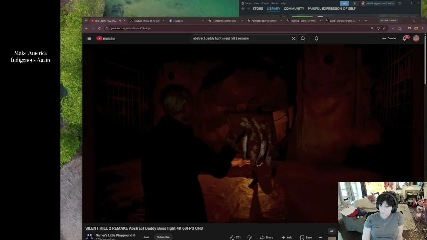Switch to the unusual_whales on X tab
This screenshot has height=240, width=427.
[147, 21]
